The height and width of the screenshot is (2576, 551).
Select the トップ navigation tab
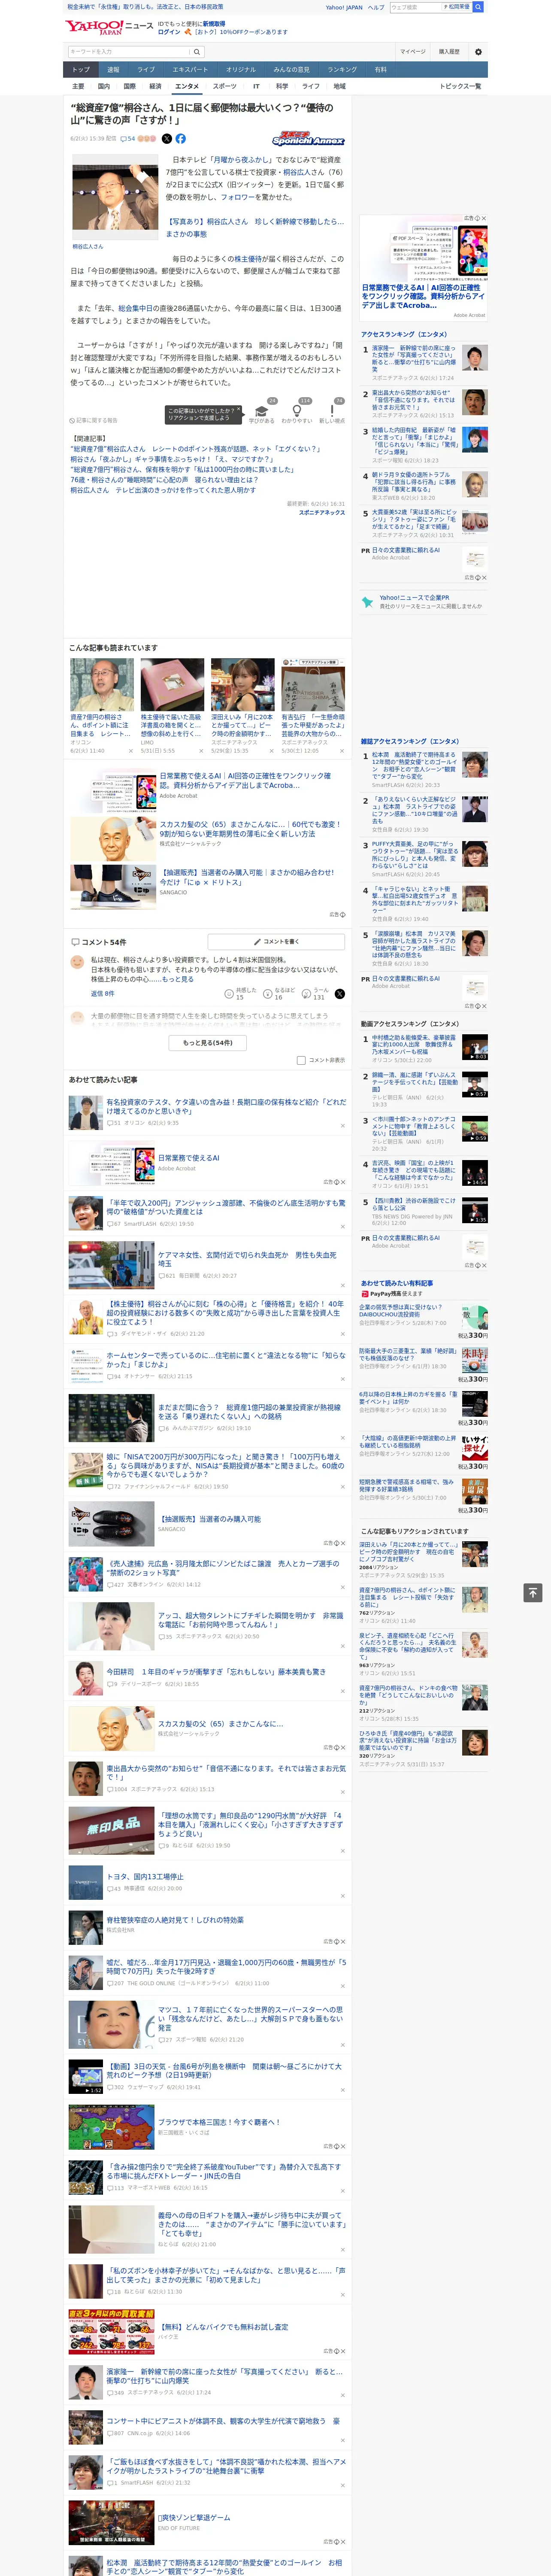point(81,70)
